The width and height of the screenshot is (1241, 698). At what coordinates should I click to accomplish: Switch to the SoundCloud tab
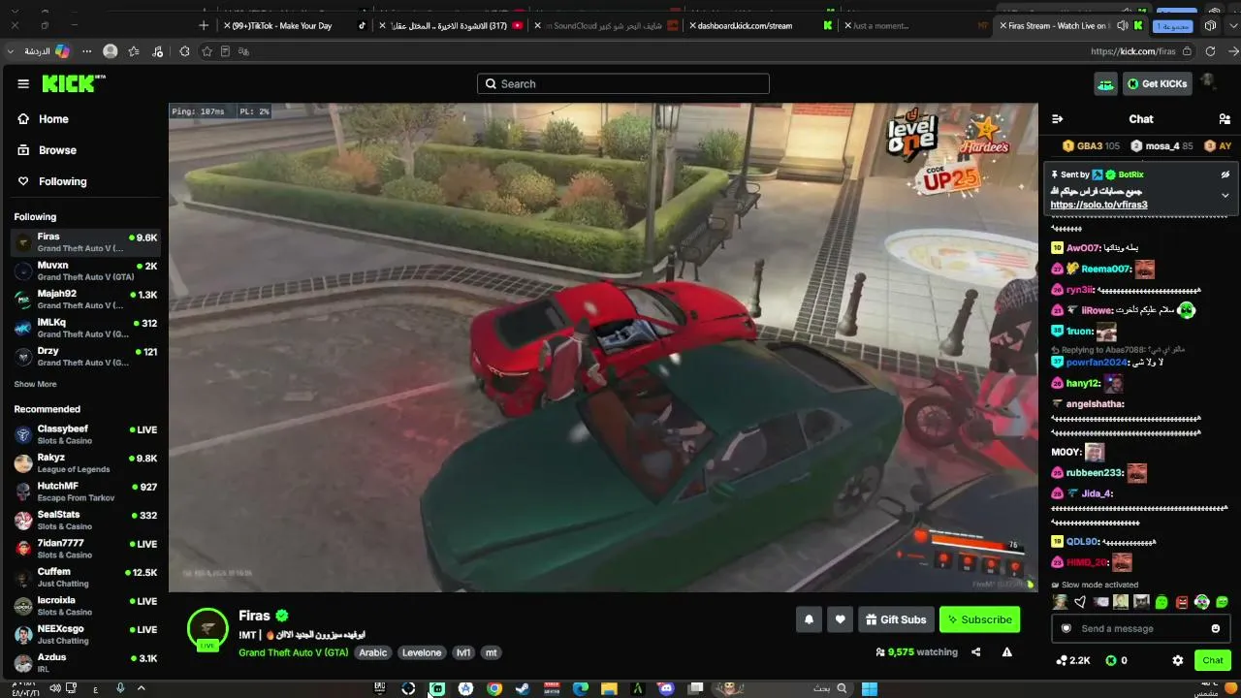[605, 25]
